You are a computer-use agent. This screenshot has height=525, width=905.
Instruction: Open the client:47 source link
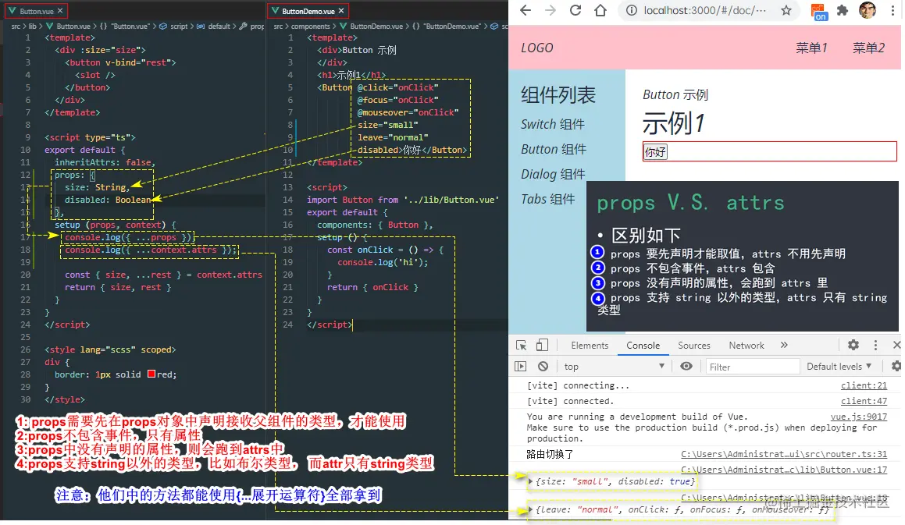pyautogui.click(x=864, y=401)
